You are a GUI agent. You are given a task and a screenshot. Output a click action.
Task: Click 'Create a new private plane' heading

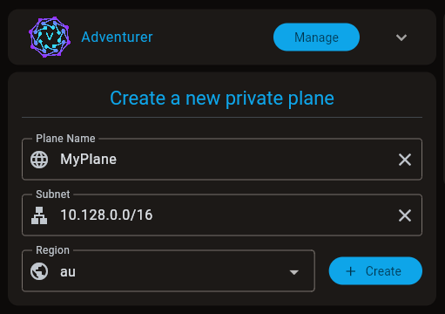[222, 99]
